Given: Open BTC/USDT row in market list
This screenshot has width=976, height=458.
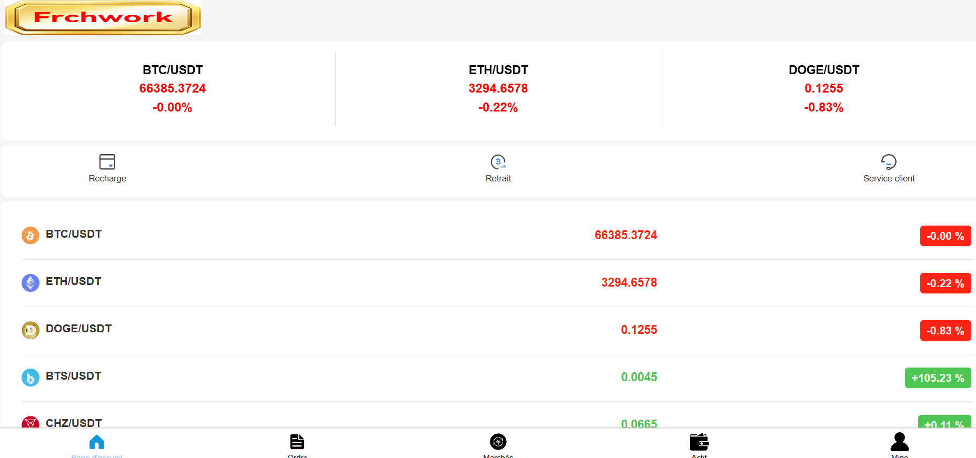Looking at the screenshot, I should [498, 236].
